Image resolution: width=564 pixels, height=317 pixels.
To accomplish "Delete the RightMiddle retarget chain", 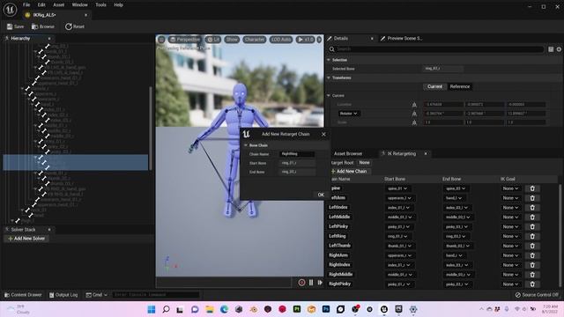I will click(532, 275).
